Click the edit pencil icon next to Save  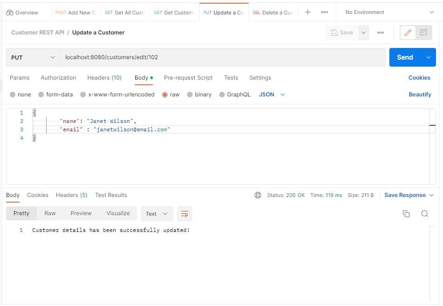click(408, 32)
